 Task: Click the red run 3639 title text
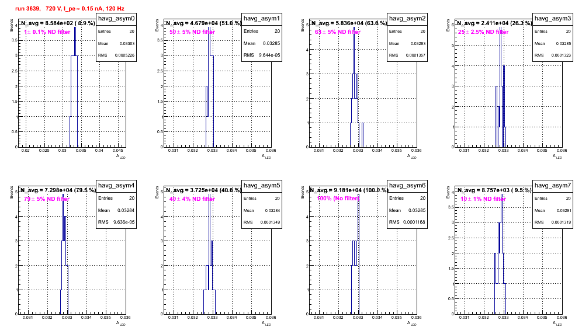[x=70, y=8]
